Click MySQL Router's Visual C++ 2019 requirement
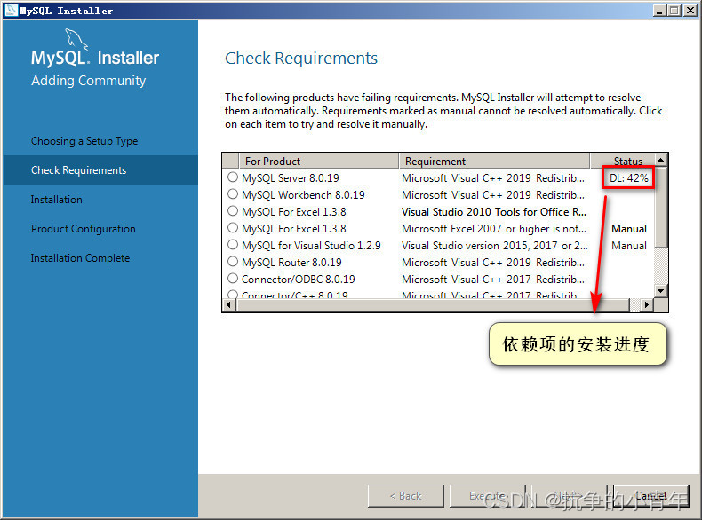The height and width of the screenshot is (520, 702). pos(493,262)
